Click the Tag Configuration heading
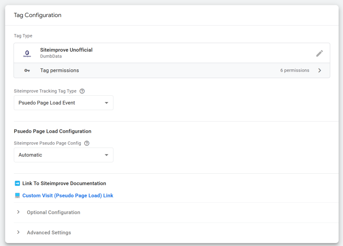The image size is (343, 246). click(38, 15)
